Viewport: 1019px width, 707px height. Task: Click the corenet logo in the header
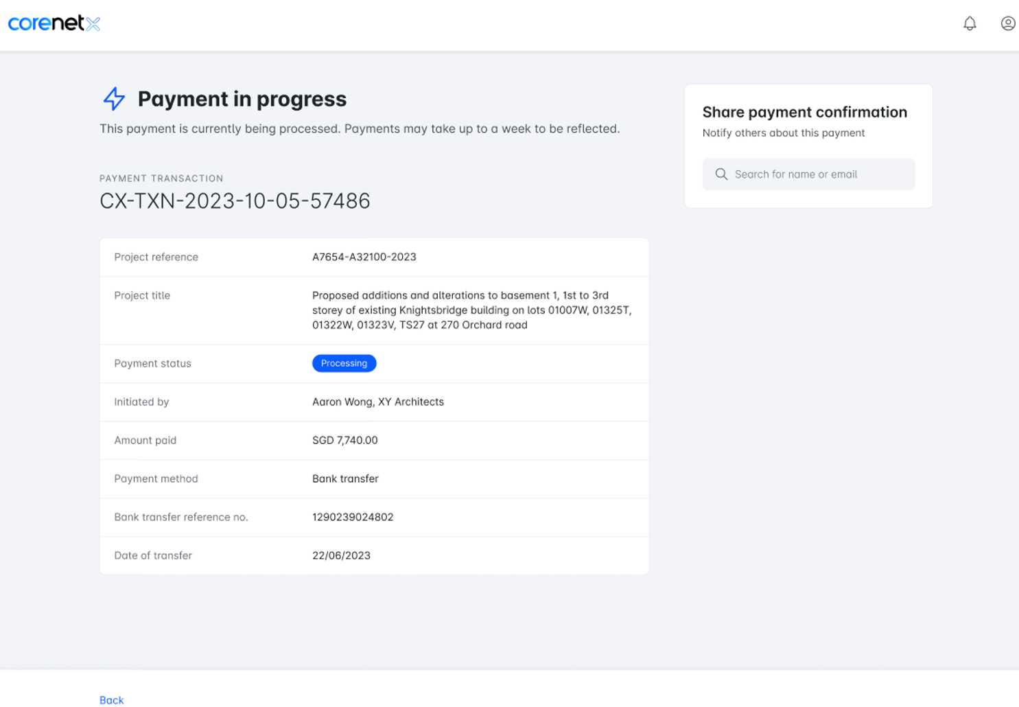click(54, 23)
